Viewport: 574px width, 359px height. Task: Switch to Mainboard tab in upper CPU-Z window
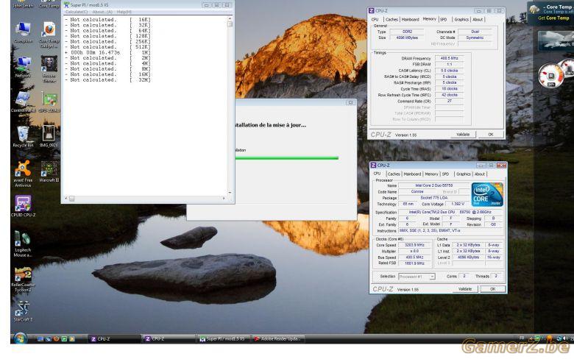410,20
